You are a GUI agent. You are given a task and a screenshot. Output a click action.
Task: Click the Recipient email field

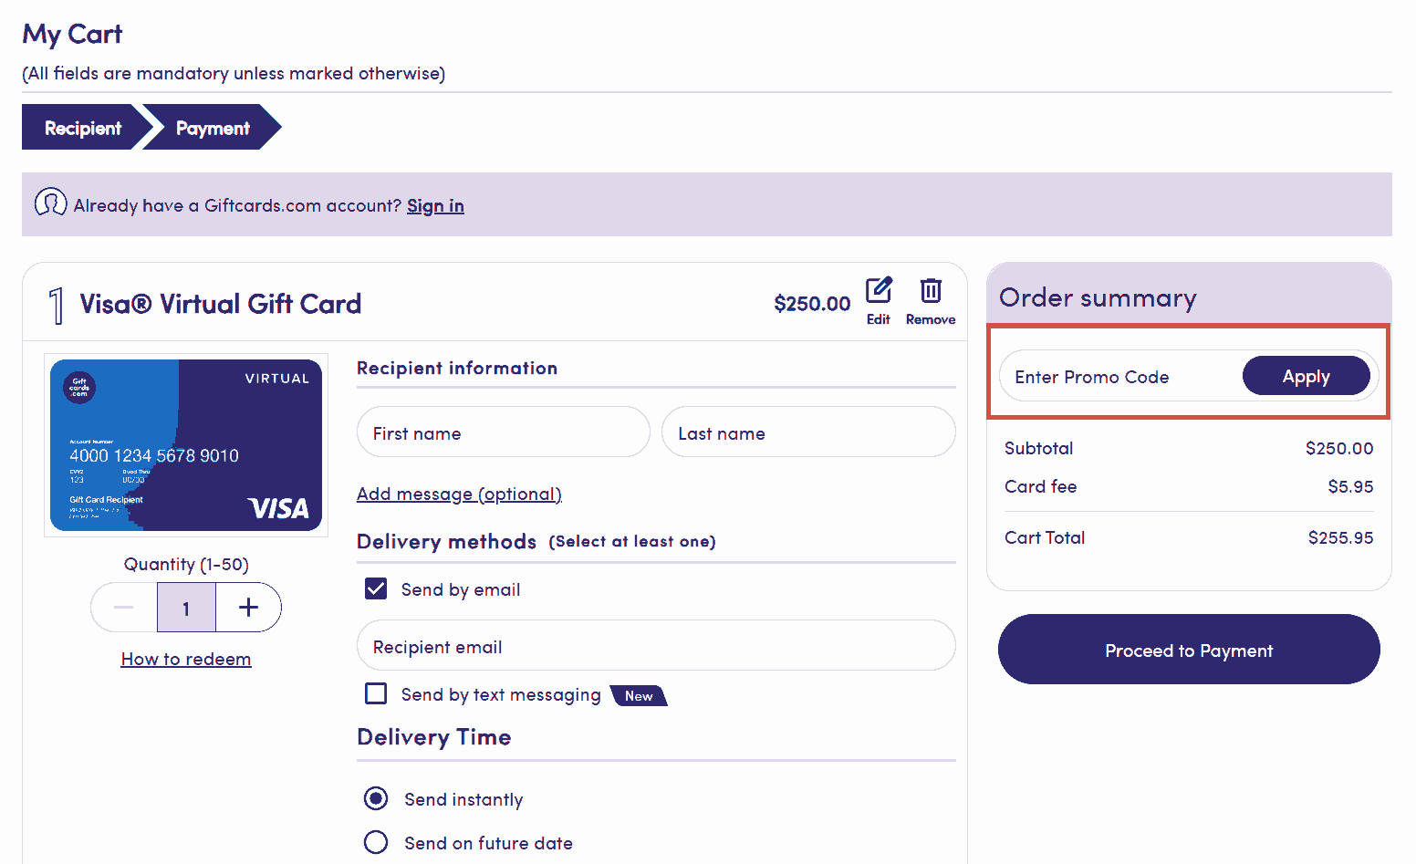[655, 646]
